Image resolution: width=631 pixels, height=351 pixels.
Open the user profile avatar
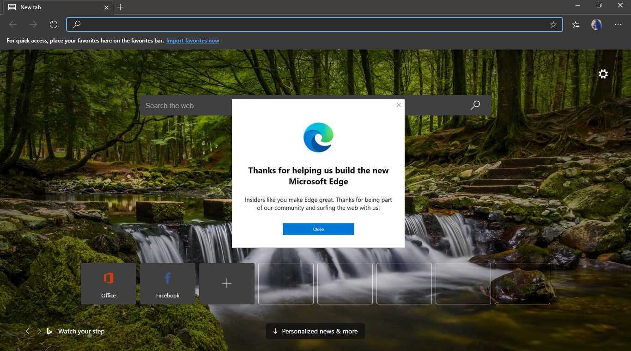tap(596, 24)
